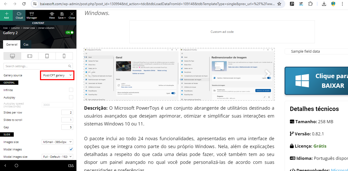Switch to the Css tab

[26, 44]
